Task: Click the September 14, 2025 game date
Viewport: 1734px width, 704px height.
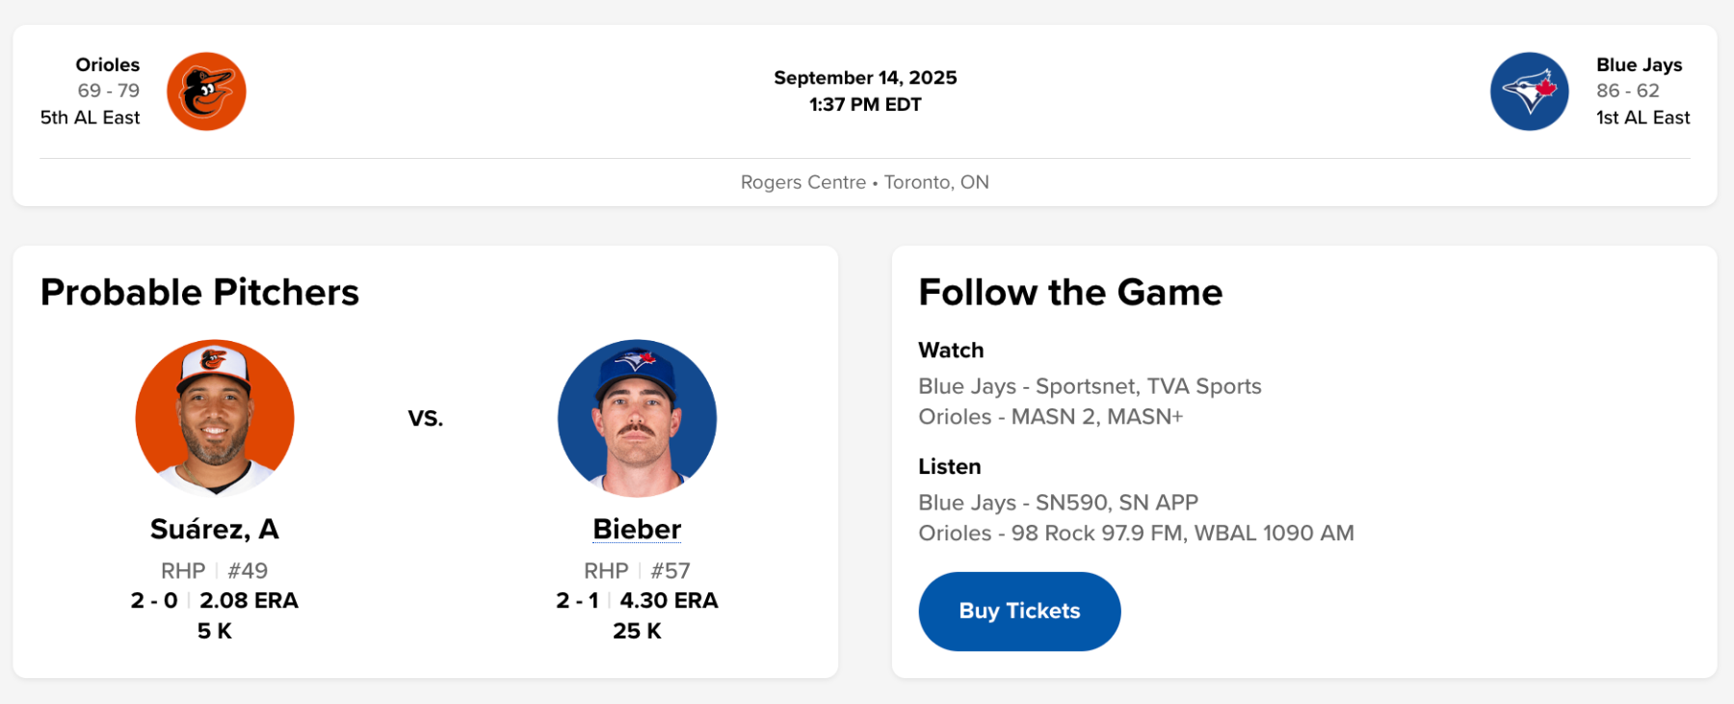Action: point(865,78)
